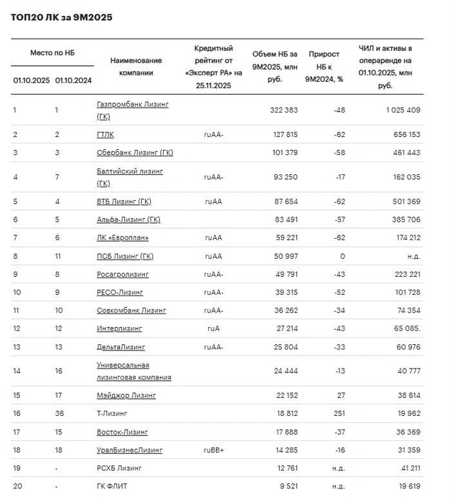Open the ГТЛК company link
The image size is (455, 502).
click(x=105, y=135)
